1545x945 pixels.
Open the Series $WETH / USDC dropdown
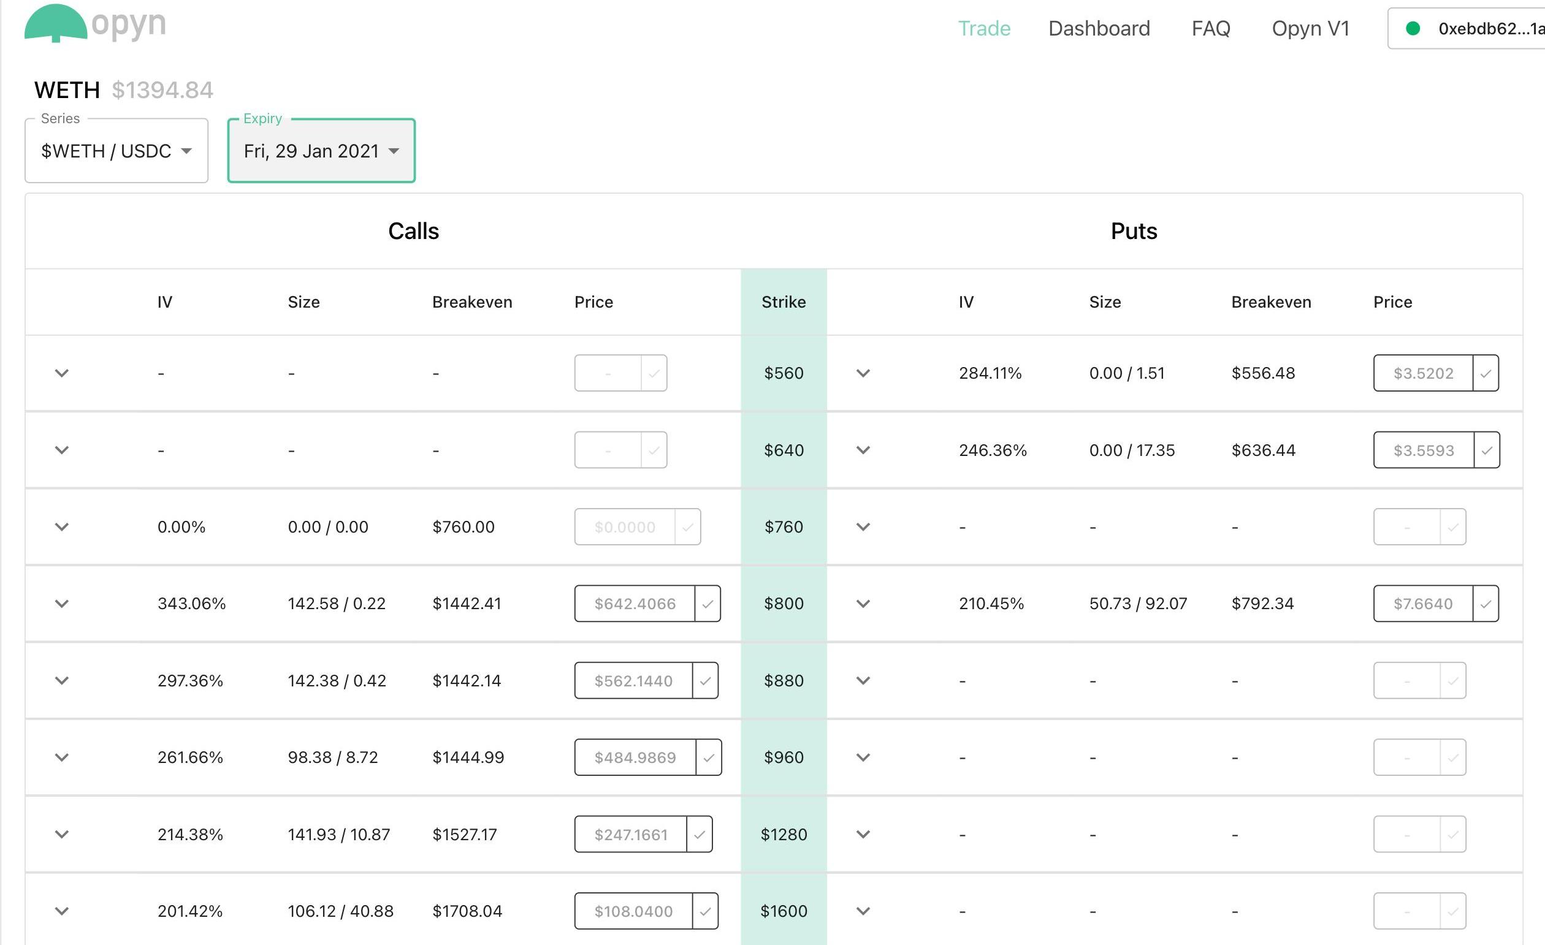[116, 150]
